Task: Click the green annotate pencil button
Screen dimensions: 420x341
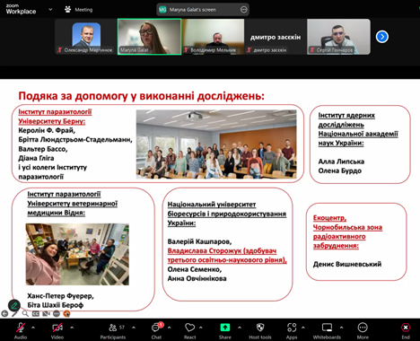Action: [14, 305]
